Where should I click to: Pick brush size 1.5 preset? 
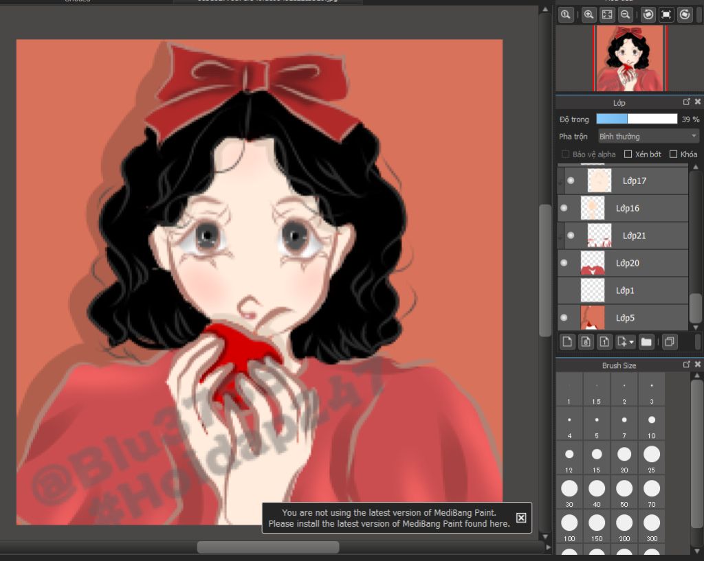pyautogui.click(x=596, y=389)
